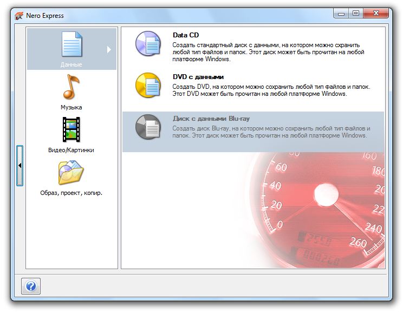This screenshot has width=403, height=313.
Task: Click the Data CD disc icon
Action: (148, 43)
